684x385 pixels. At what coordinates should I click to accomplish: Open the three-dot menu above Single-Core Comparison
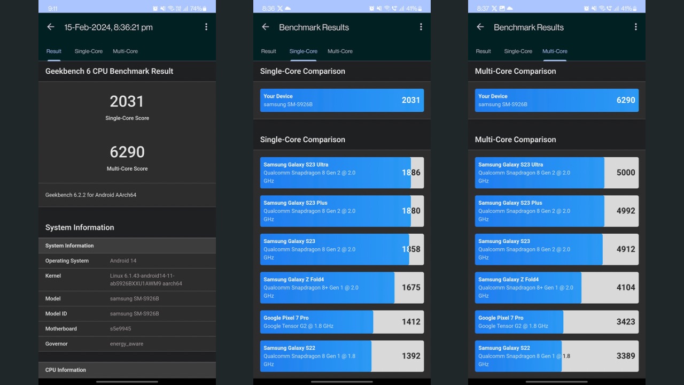coord(421,27)
